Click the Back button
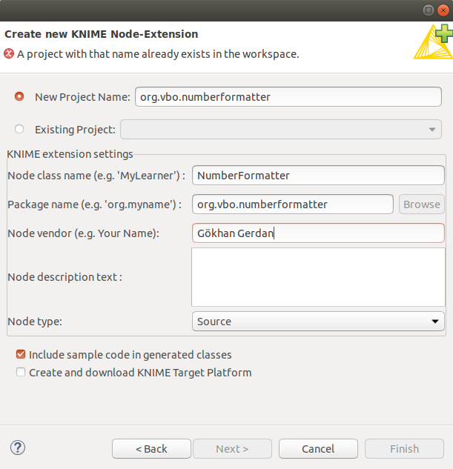Image resolution: width=453 pixels, height=469 pixels. click(x=151, y=449)
